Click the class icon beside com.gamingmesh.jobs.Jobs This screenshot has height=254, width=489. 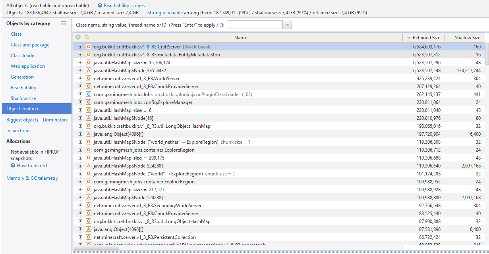88,94
